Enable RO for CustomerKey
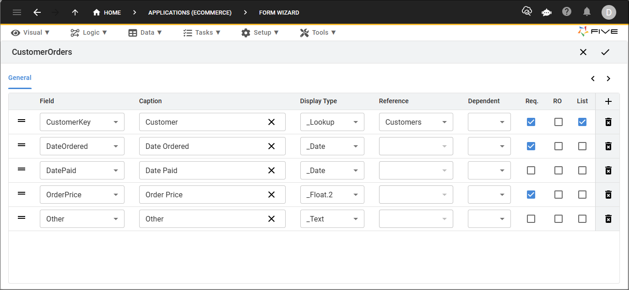Viewport: 629px width, 290px height. pyautogui.click(x=559, y=122)
